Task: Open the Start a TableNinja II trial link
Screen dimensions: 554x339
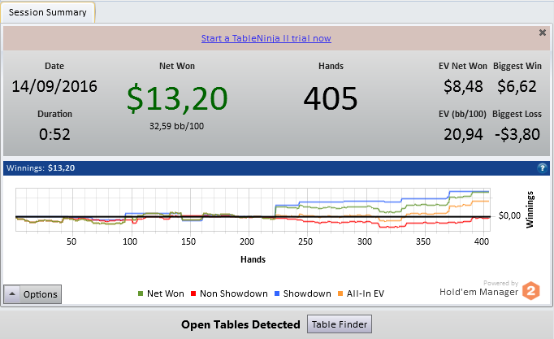Action: pyautogui.click(x=266, y=38)
